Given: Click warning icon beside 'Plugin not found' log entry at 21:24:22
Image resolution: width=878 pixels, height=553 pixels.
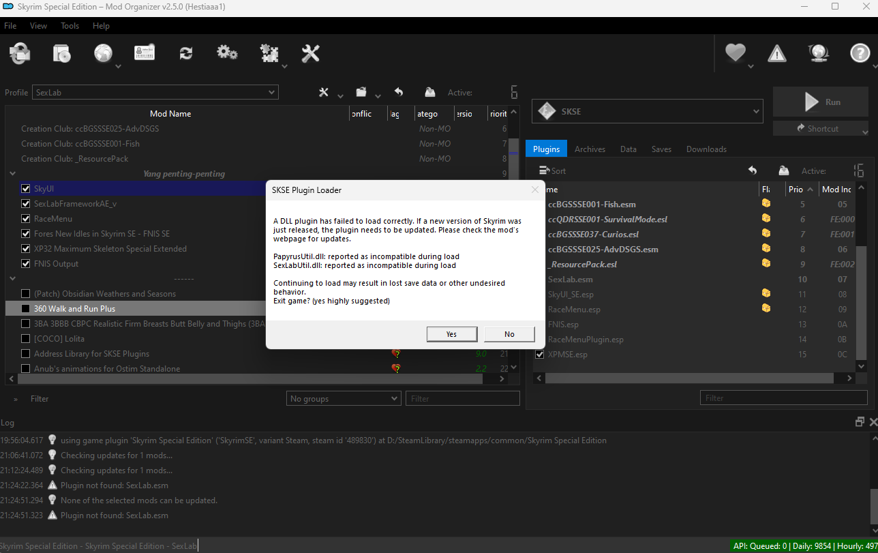Looking at the screenshot, I should (x=52, y=485).
